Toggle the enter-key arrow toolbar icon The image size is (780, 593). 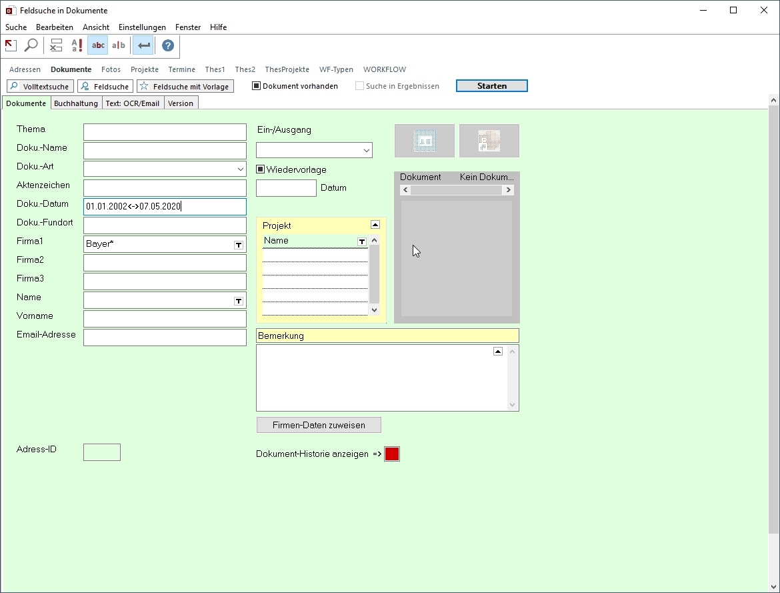pos(143,45)
